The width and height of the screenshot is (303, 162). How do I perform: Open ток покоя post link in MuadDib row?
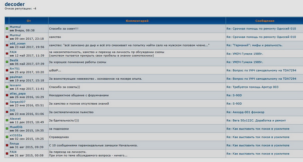coord(258,128)
